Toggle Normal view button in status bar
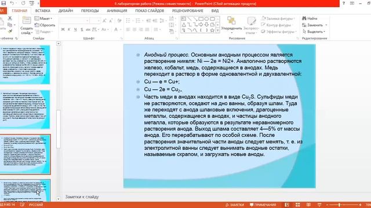Image resolution: width=371 pixels, height=208 pixels. [x=287, y=205]
